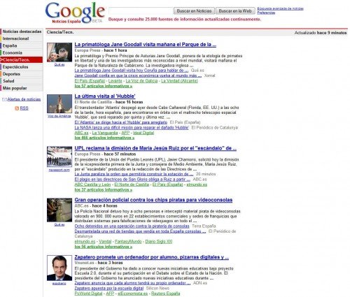Open FantasyMundo source link
Screen dimensions: 350x297
point(128,242)
